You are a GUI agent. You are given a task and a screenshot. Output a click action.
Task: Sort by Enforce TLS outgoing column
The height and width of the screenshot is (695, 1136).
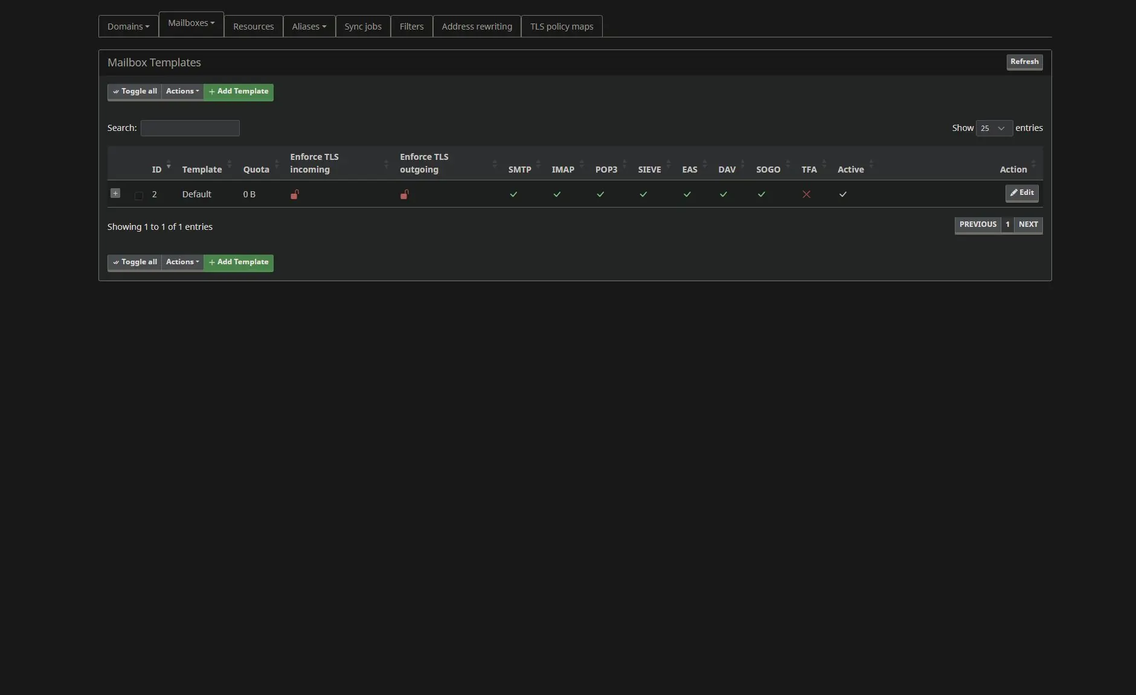coord(448,163)
